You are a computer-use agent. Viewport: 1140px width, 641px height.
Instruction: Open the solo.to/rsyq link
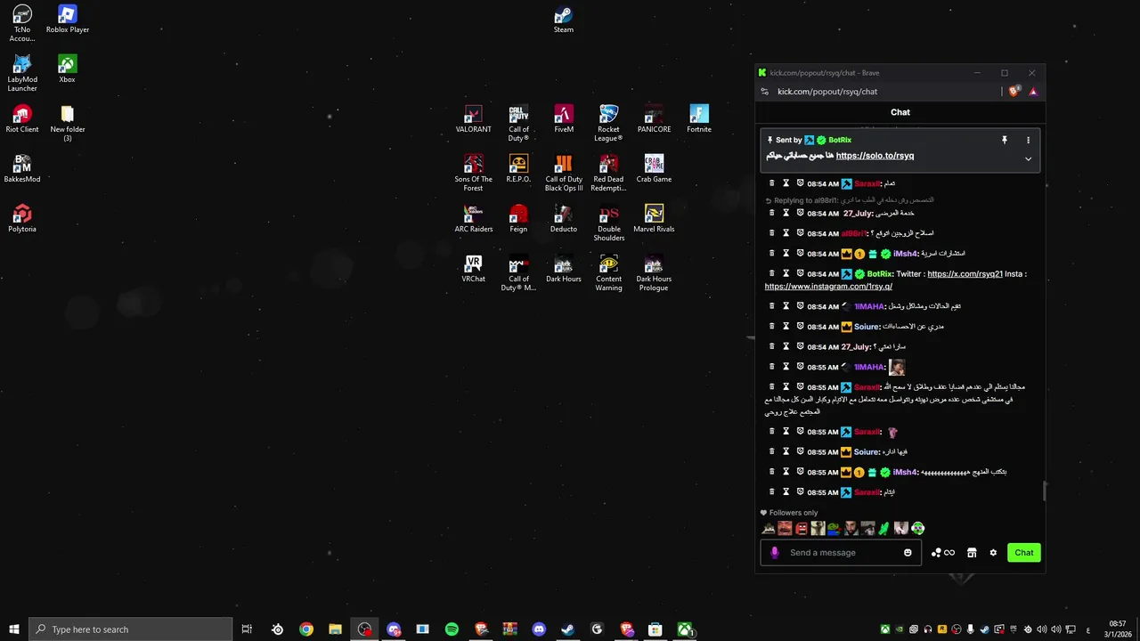(875, 156)
